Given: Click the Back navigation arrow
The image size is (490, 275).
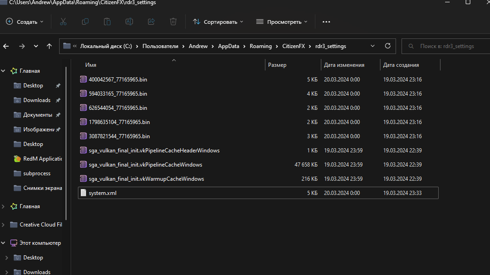Looking at the screenshot, I should point(6,46).
